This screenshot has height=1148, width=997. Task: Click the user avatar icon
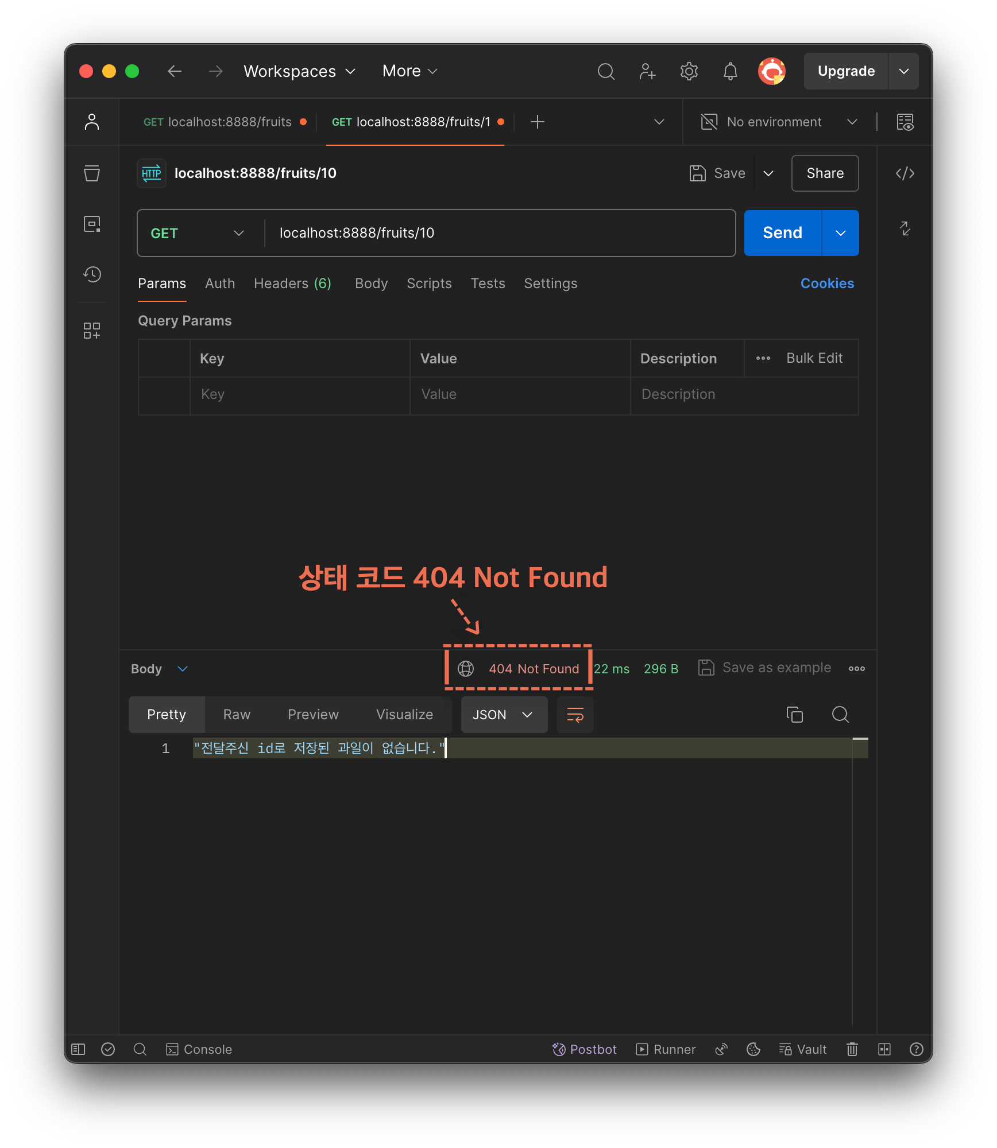[771, 71]
